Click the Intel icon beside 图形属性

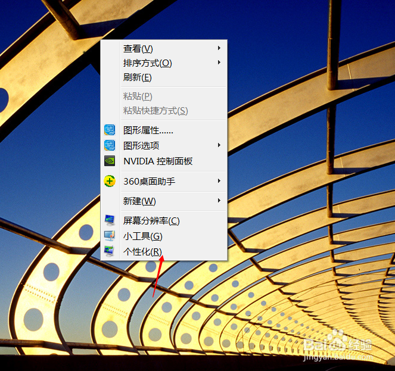tap(110, 130)
